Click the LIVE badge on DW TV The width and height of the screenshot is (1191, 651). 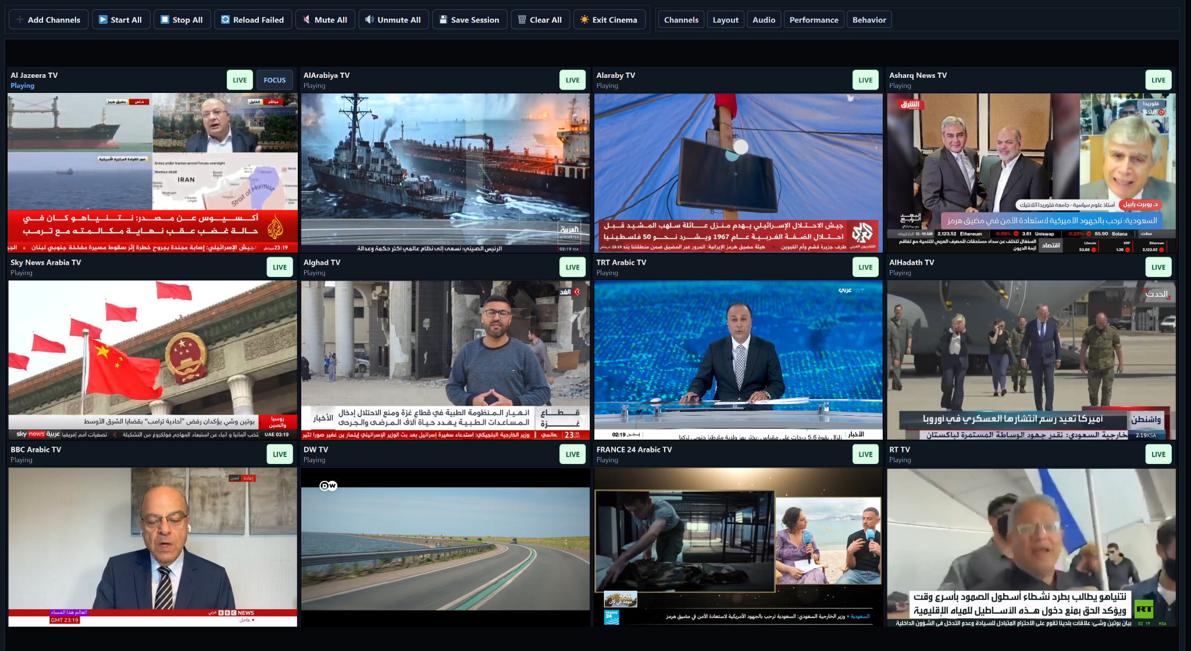[572, 454]
